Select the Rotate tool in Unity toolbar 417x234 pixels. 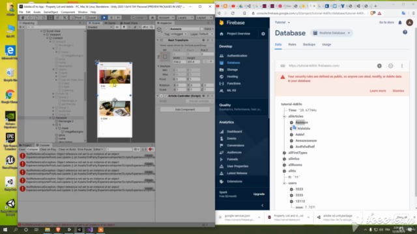[x=36, y=18]
